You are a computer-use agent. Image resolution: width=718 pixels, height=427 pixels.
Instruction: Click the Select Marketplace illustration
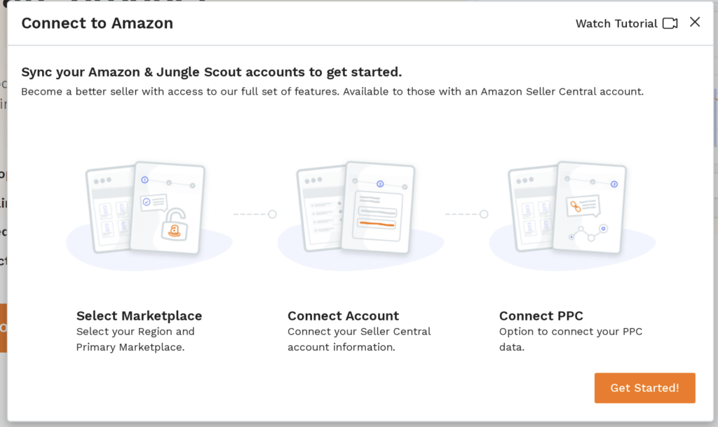click(x=149, y=215)
